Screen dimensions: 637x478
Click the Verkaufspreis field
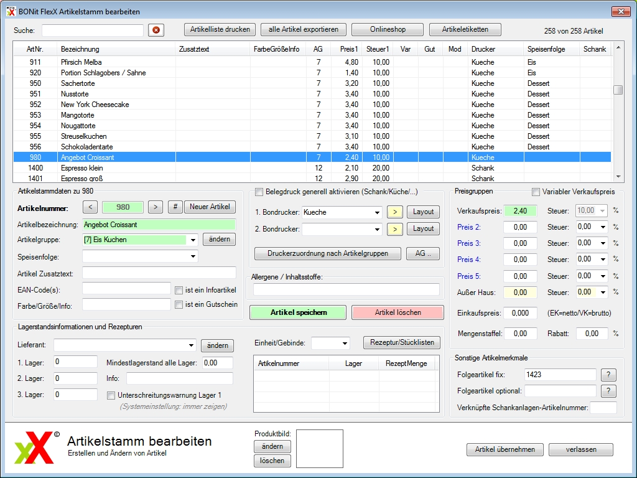520,211
